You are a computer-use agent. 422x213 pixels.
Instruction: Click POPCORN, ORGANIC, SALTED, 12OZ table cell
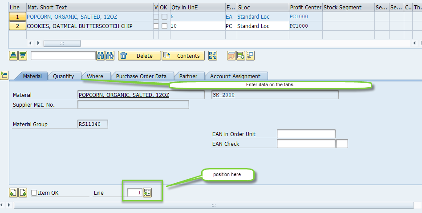coord(90,16)
